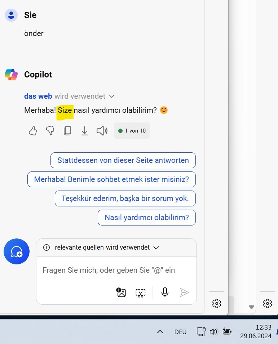Show hidden tray icons via taskbar chevron
This screenshot has width=278, height=344.
(x=160, y=332)
